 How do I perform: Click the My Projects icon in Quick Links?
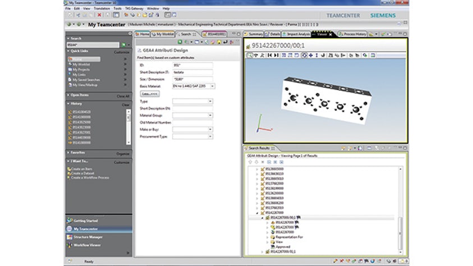[70, 70]
